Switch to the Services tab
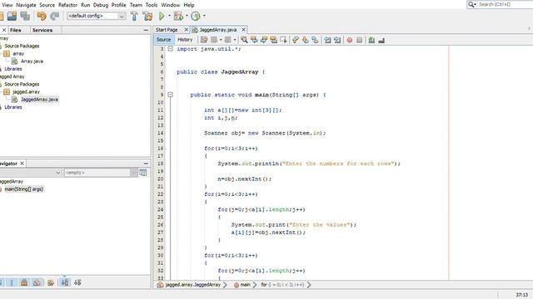533x299 pixels. coord(42,30)
